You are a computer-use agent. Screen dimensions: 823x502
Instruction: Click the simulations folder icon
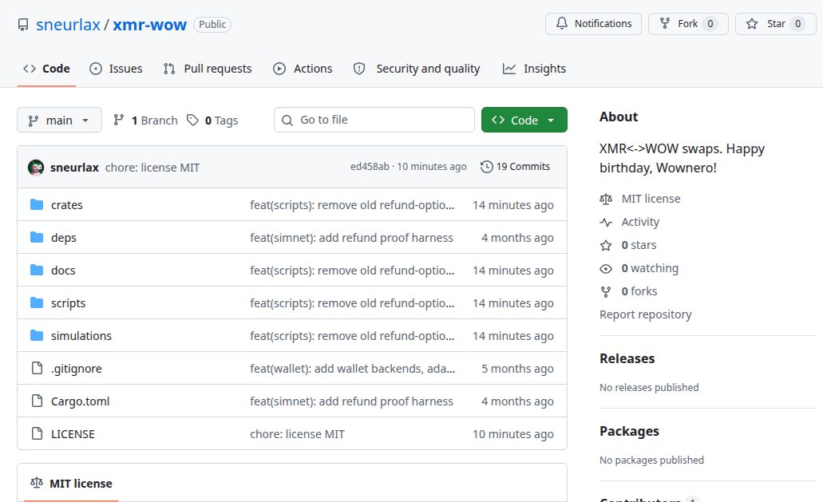37,336
